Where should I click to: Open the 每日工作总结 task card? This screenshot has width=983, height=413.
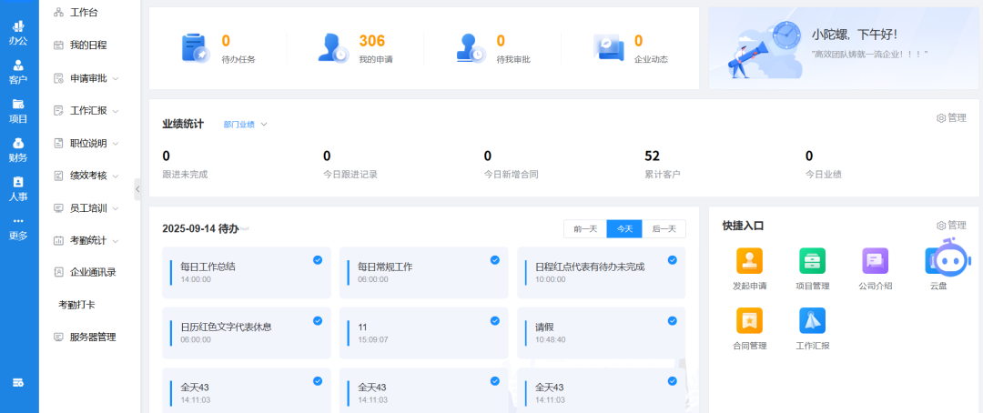click(x=247, y=273)
